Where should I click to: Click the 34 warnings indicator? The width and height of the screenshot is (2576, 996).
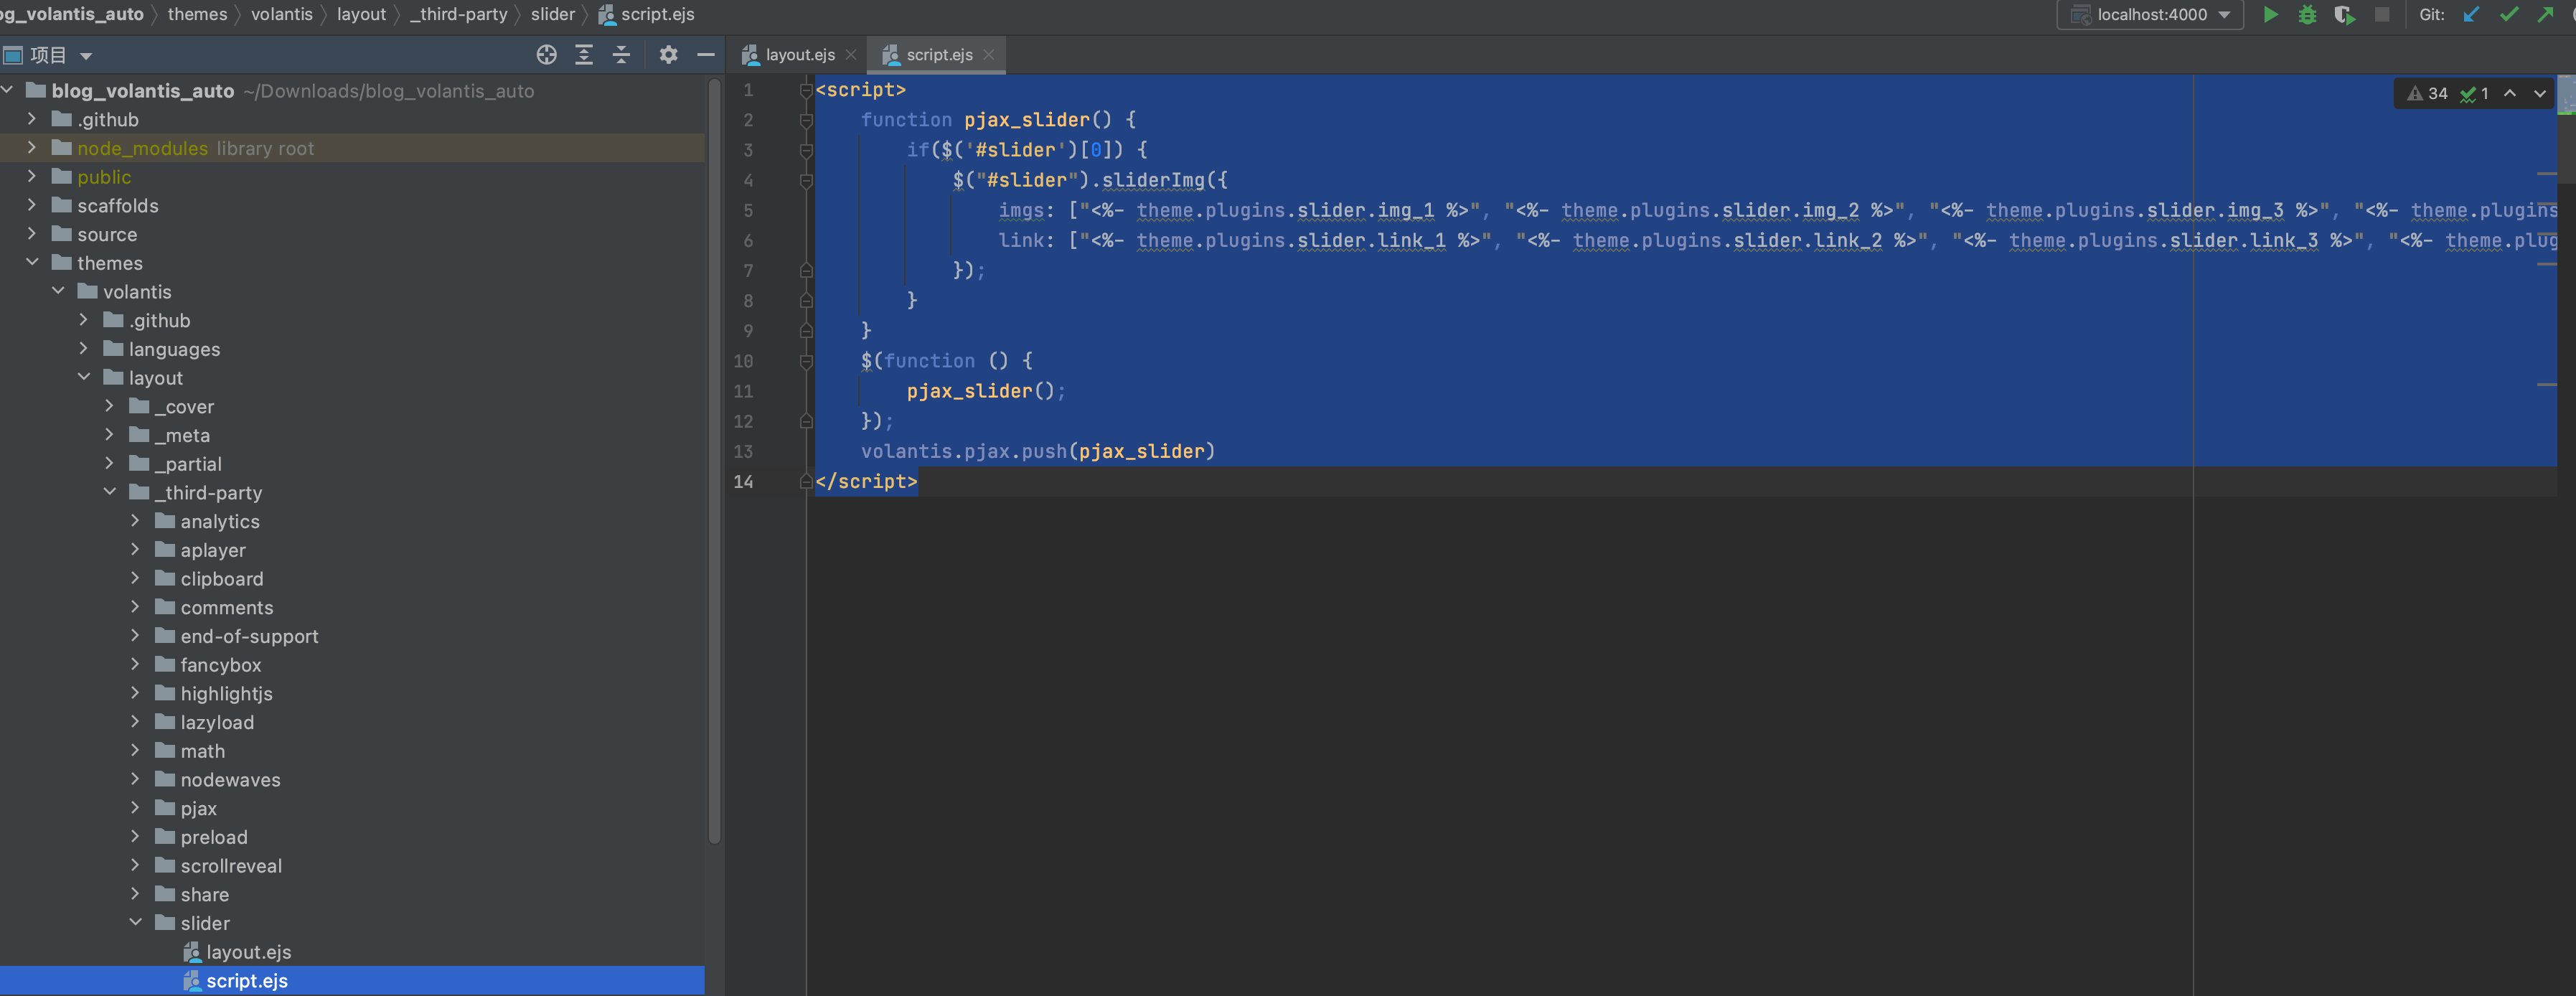[2428, 93]
